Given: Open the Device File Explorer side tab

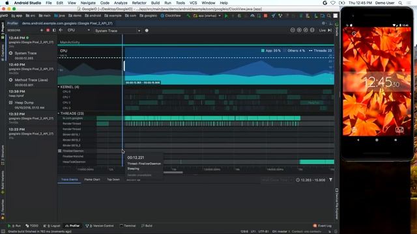Looking at the screenshot, I should pos(337,203).
